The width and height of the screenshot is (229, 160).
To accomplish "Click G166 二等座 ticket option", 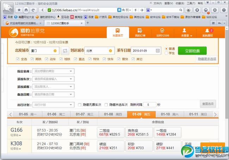I will tap(110, 132).
